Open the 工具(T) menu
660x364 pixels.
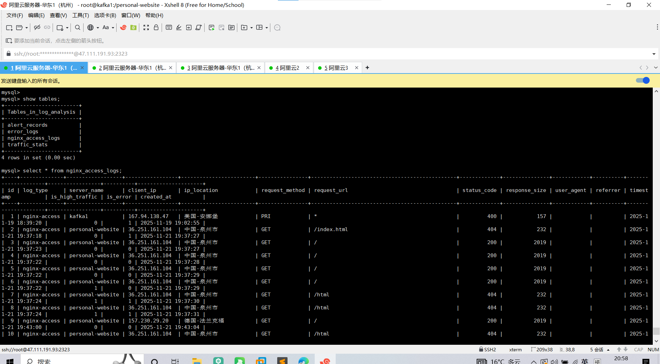(80, 15)
